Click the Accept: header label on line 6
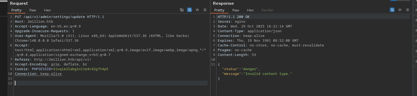This screenshot has height=96, width=417. [22, 45]
